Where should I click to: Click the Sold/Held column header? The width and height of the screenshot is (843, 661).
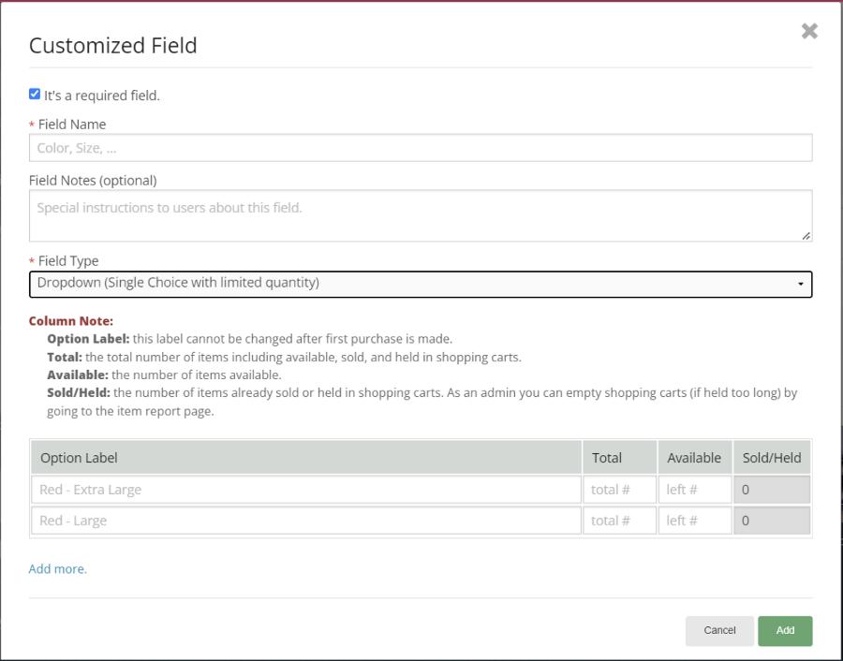coord(772,458)
